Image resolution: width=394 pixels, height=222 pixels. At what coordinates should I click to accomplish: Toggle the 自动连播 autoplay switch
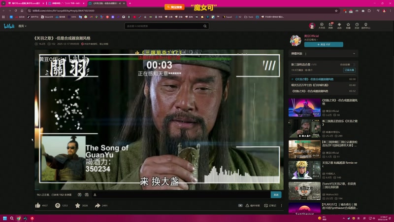click(x=353, y=65)
